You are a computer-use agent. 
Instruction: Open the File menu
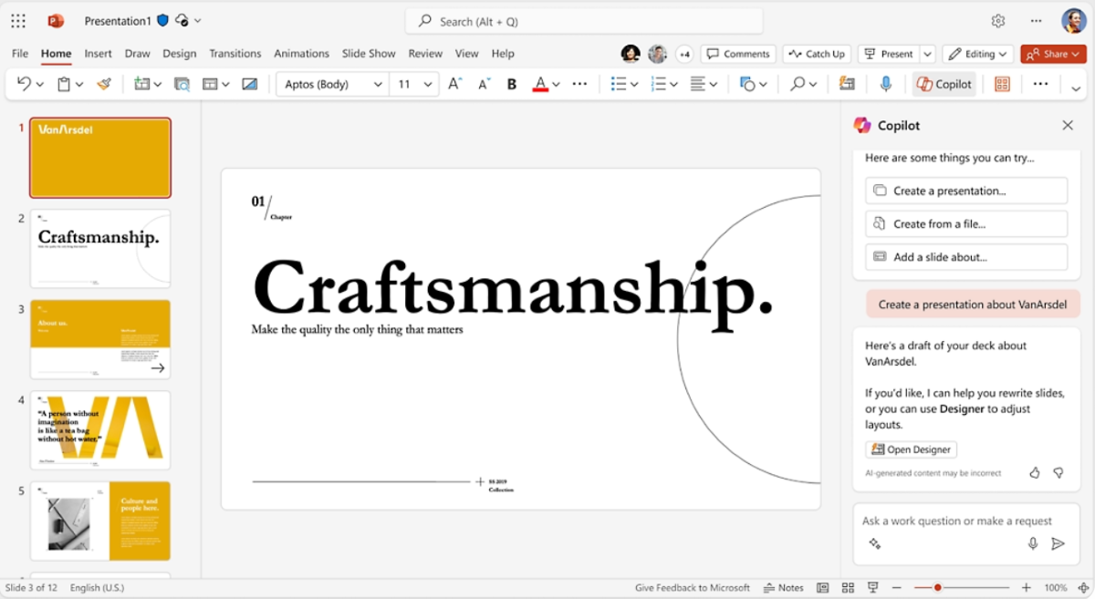coord(20,54)
